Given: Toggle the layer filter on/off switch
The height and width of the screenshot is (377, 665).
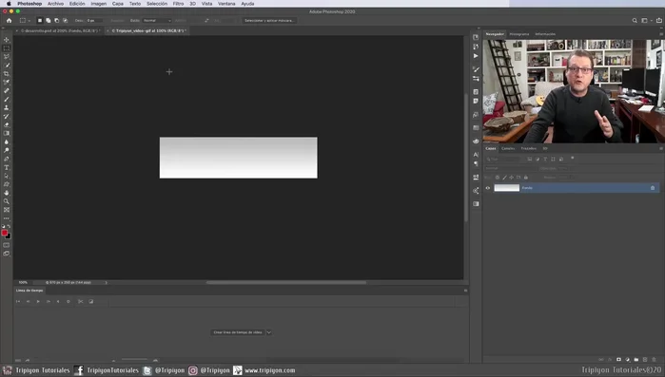Looking at the screenshot, I should point(572,159).
